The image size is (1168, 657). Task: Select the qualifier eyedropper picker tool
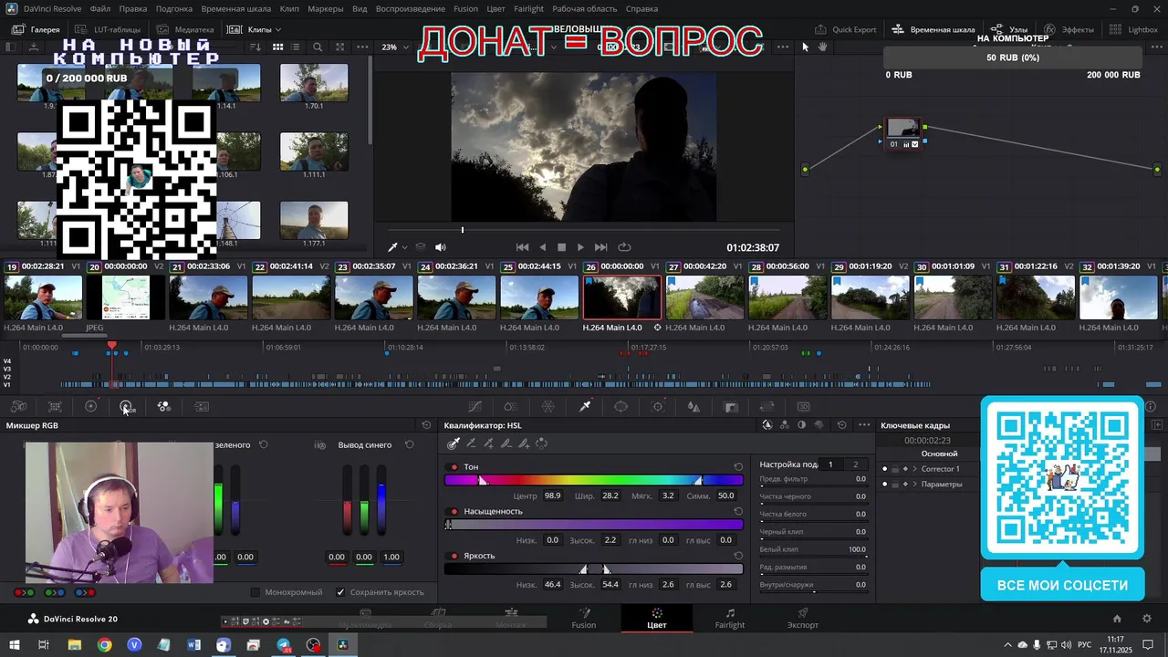(x=454, y=443)
